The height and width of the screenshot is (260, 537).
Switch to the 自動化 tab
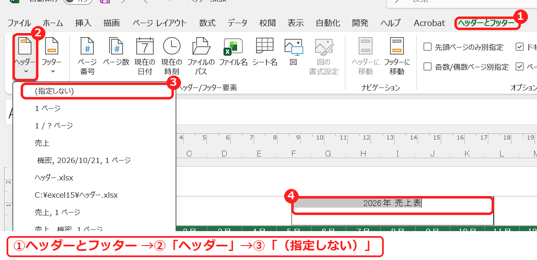click(328, 23)
